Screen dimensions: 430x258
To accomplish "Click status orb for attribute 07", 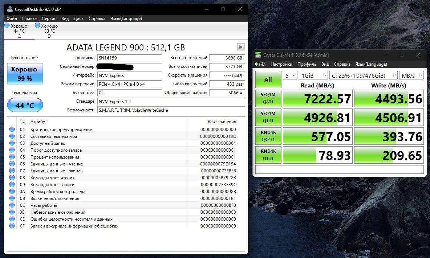I will click(x=12, y=171).
